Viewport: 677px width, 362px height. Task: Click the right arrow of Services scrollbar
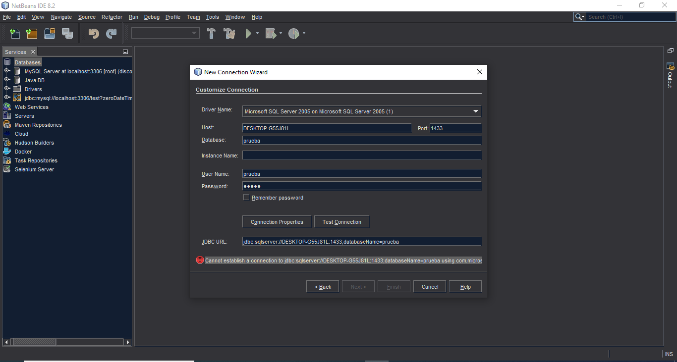click(128, 342)
